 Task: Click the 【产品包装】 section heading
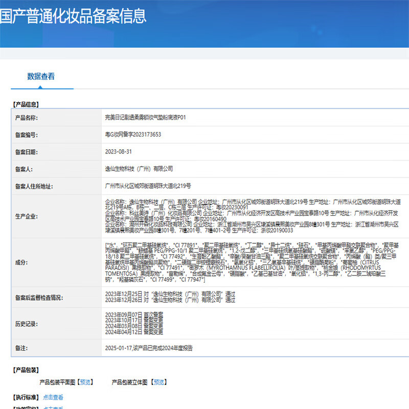(26, 370)
